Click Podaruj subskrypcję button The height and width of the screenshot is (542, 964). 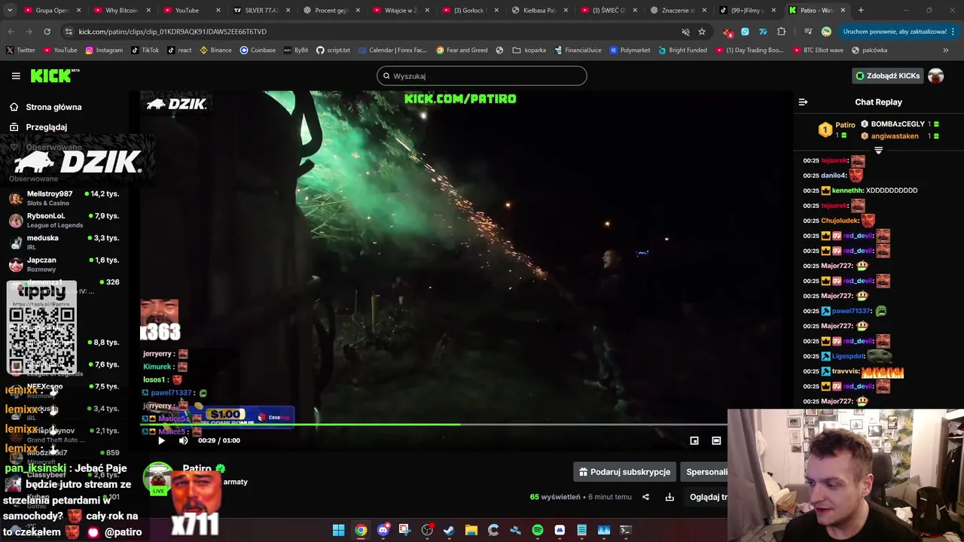[x=624, y=472]
